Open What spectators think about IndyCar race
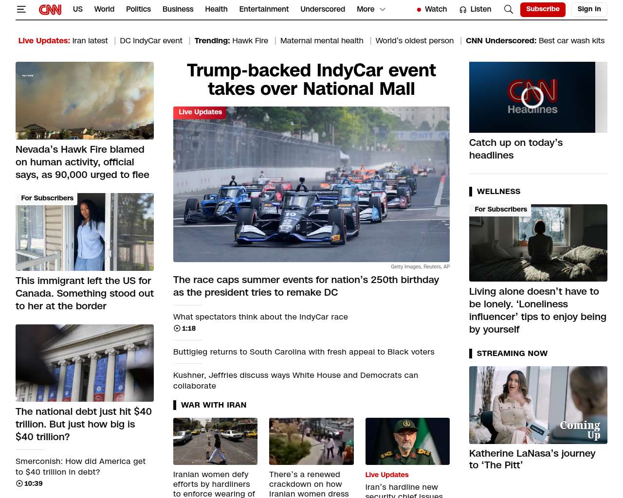This screenshot has height=498, width=623. (260, 317)
